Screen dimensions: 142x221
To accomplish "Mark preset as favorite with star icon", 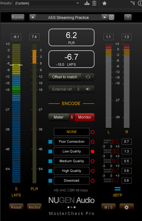I will point(104,3).
